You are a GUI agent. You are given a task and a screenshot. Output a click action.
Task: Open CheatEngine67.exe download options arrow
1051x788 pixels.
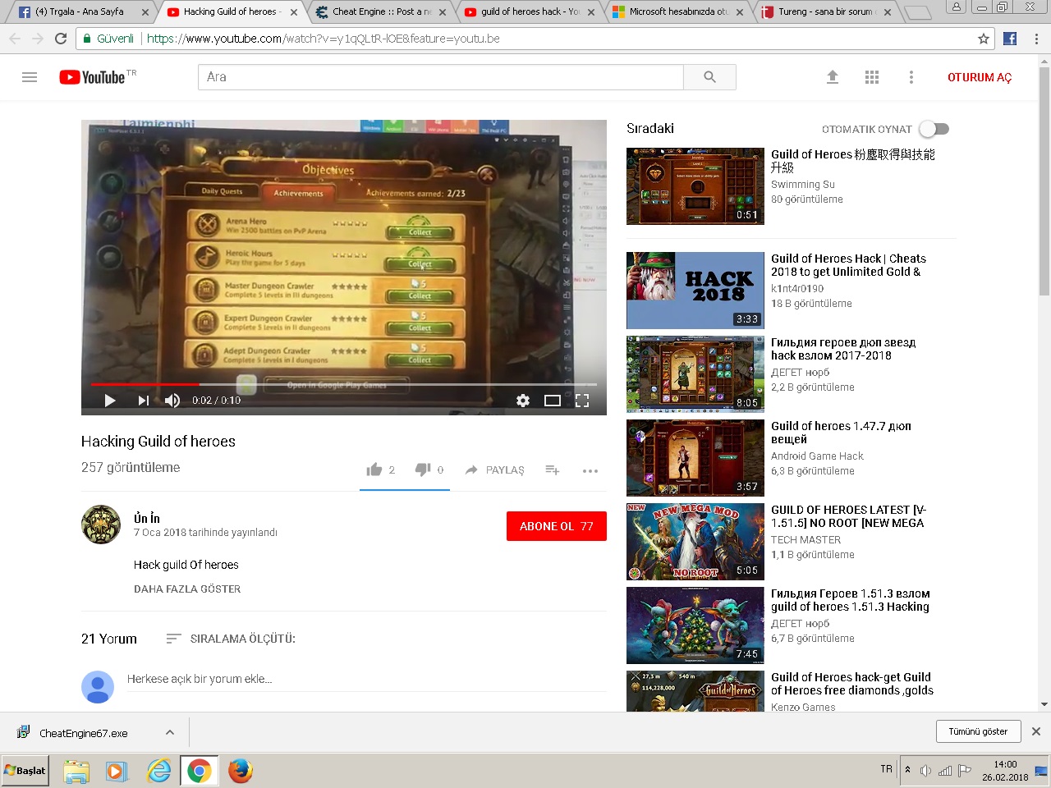click(x=170, y=732)
